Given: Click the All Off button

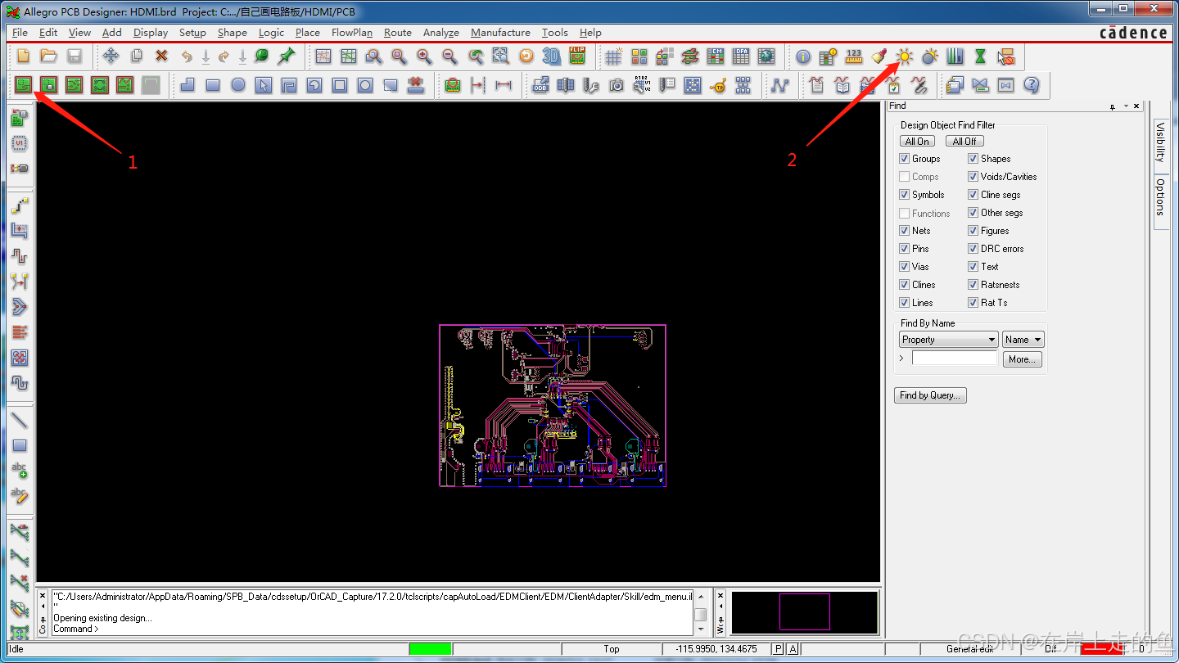Looking at the screenshot, I should 964,141.
